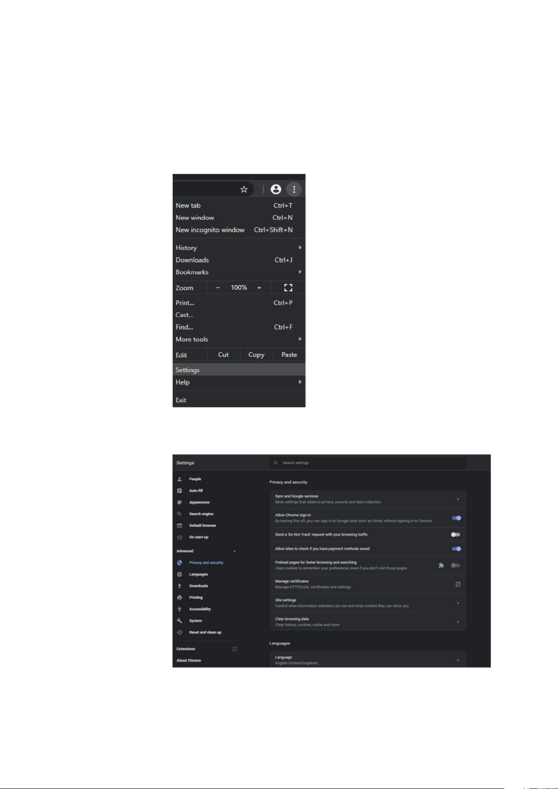Toggle Allow Chrome sign-in switch
The width and height of the screenshot is (558, 789).
(456, 518)
